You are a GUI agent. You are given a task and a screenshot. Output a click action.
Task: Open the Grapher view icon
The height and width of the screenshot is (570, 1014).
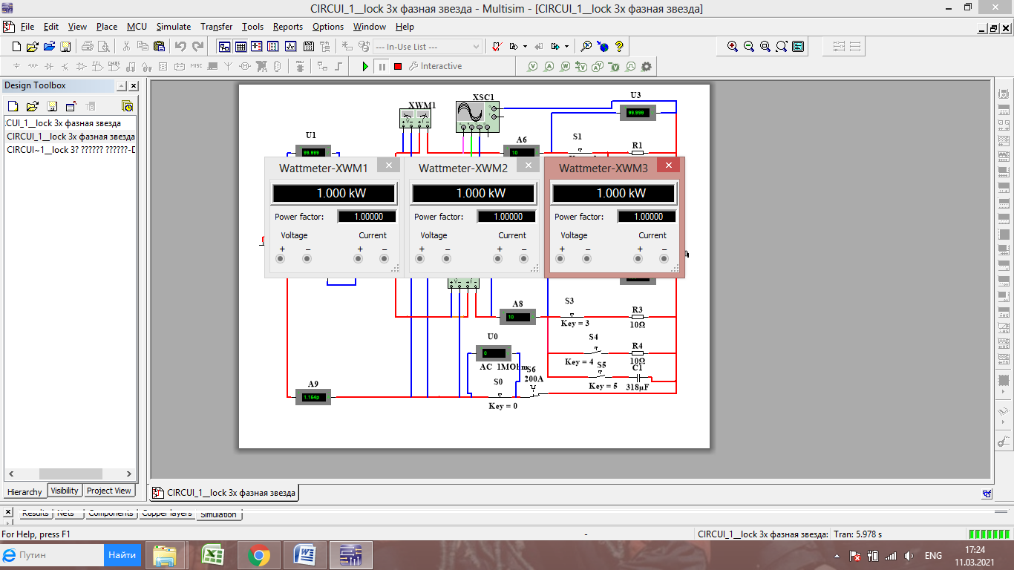(290, 46)
